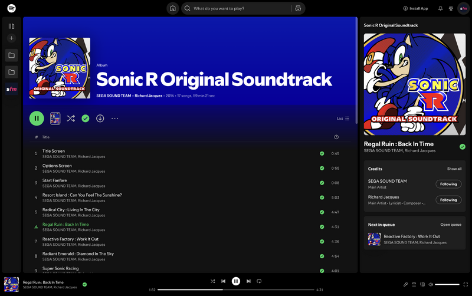Open the sfm playlist in sidebar
Image resolution: width=472 pixels, height=296 pixels.
click(x=11, y=89)
